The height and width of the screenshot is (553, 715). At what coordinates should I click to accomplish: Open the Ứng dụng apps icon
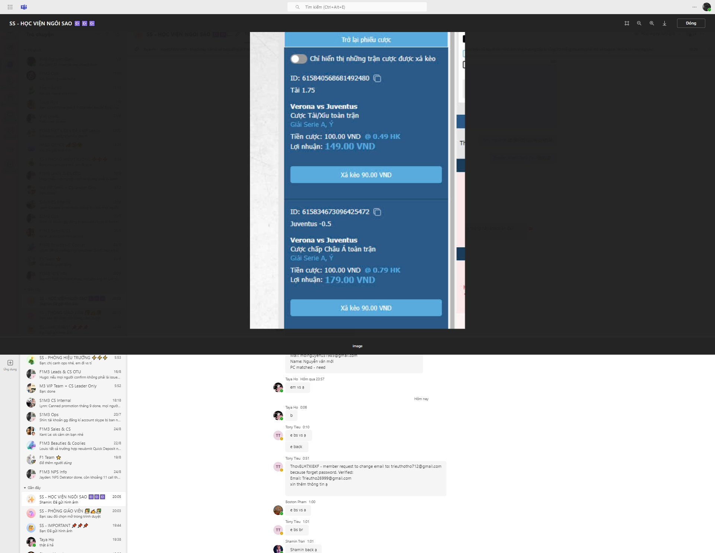point(10,365)
